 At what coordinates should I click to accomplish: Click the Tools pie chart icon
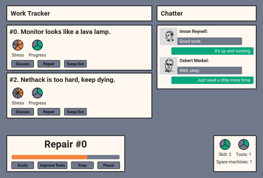pos(244,144)
